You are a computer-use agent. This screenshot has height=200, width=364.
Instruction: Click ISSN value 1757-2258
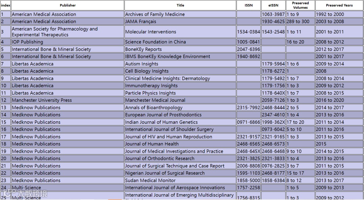(x=249, y=188)
